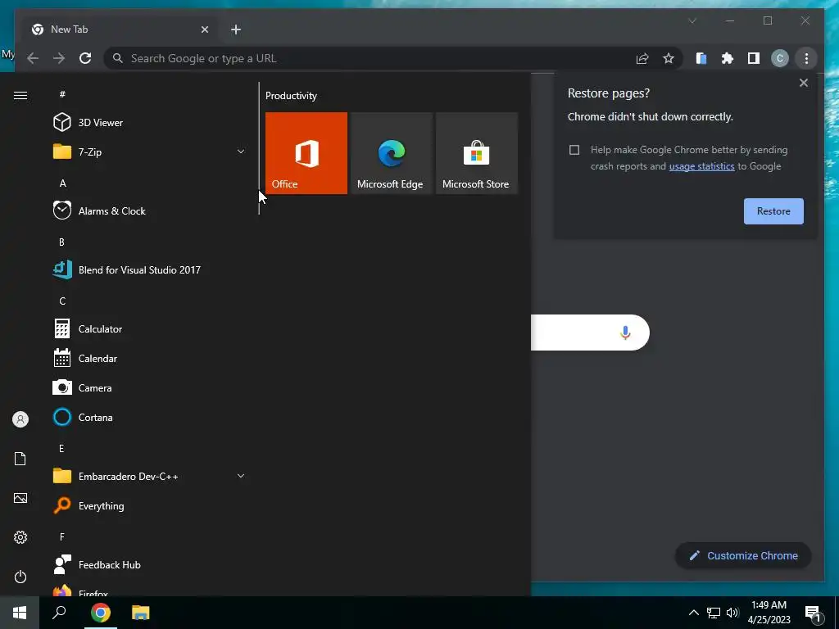Open the usage statistics link

[x=701, y=166]
